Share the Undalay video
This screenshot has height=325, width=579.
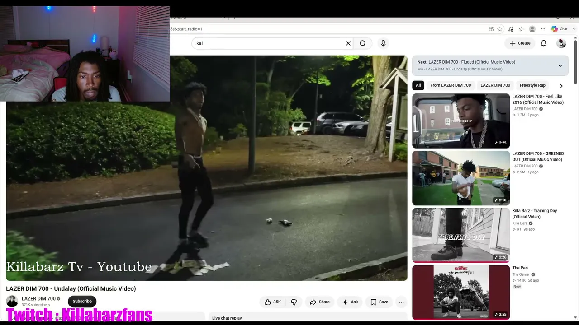[x=320, y=302]
